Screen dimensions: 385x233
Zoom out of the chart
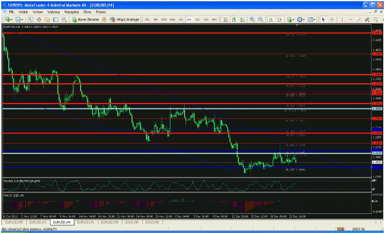coord(261,20)
